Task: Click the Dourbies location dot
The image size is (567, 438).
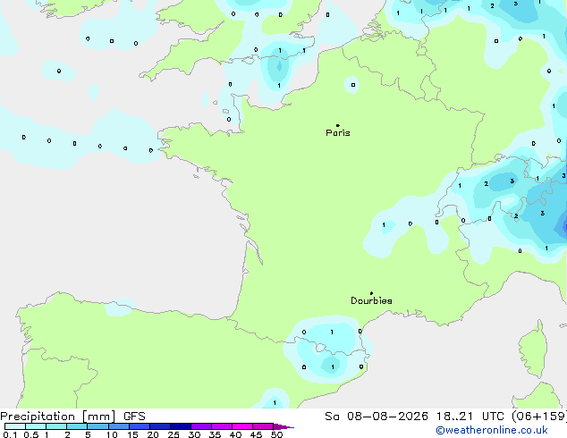Action: 371,293
